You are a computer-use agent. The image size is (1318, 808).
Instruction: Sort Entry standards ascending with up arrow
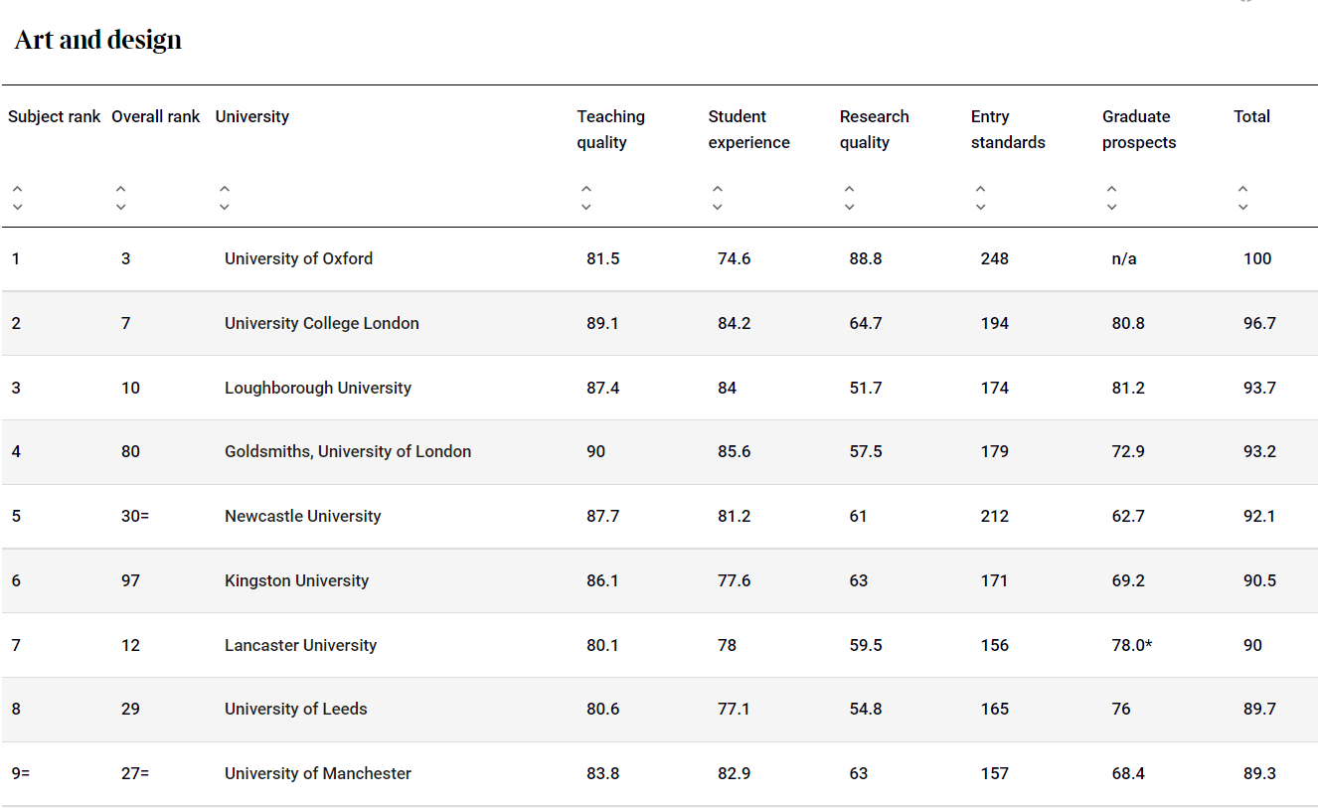(980, 189)
